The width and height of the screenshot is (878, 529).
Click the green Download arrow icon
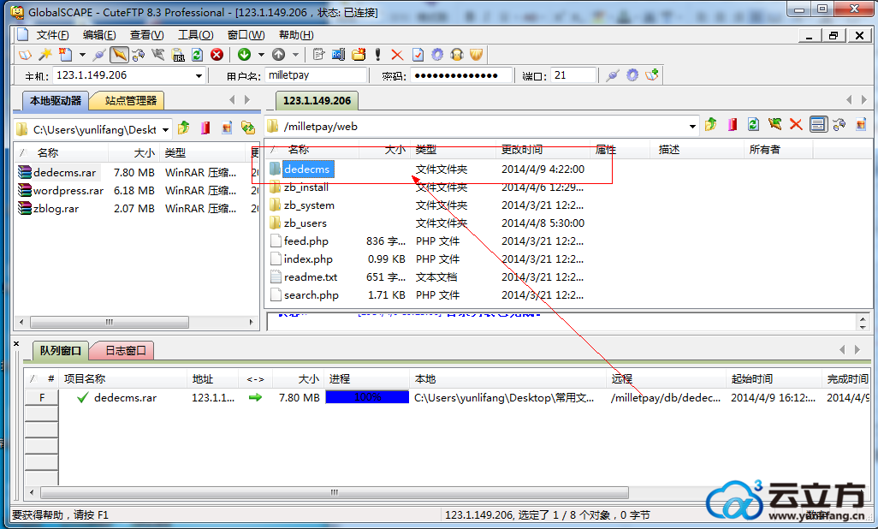click(x=244, y=55)
